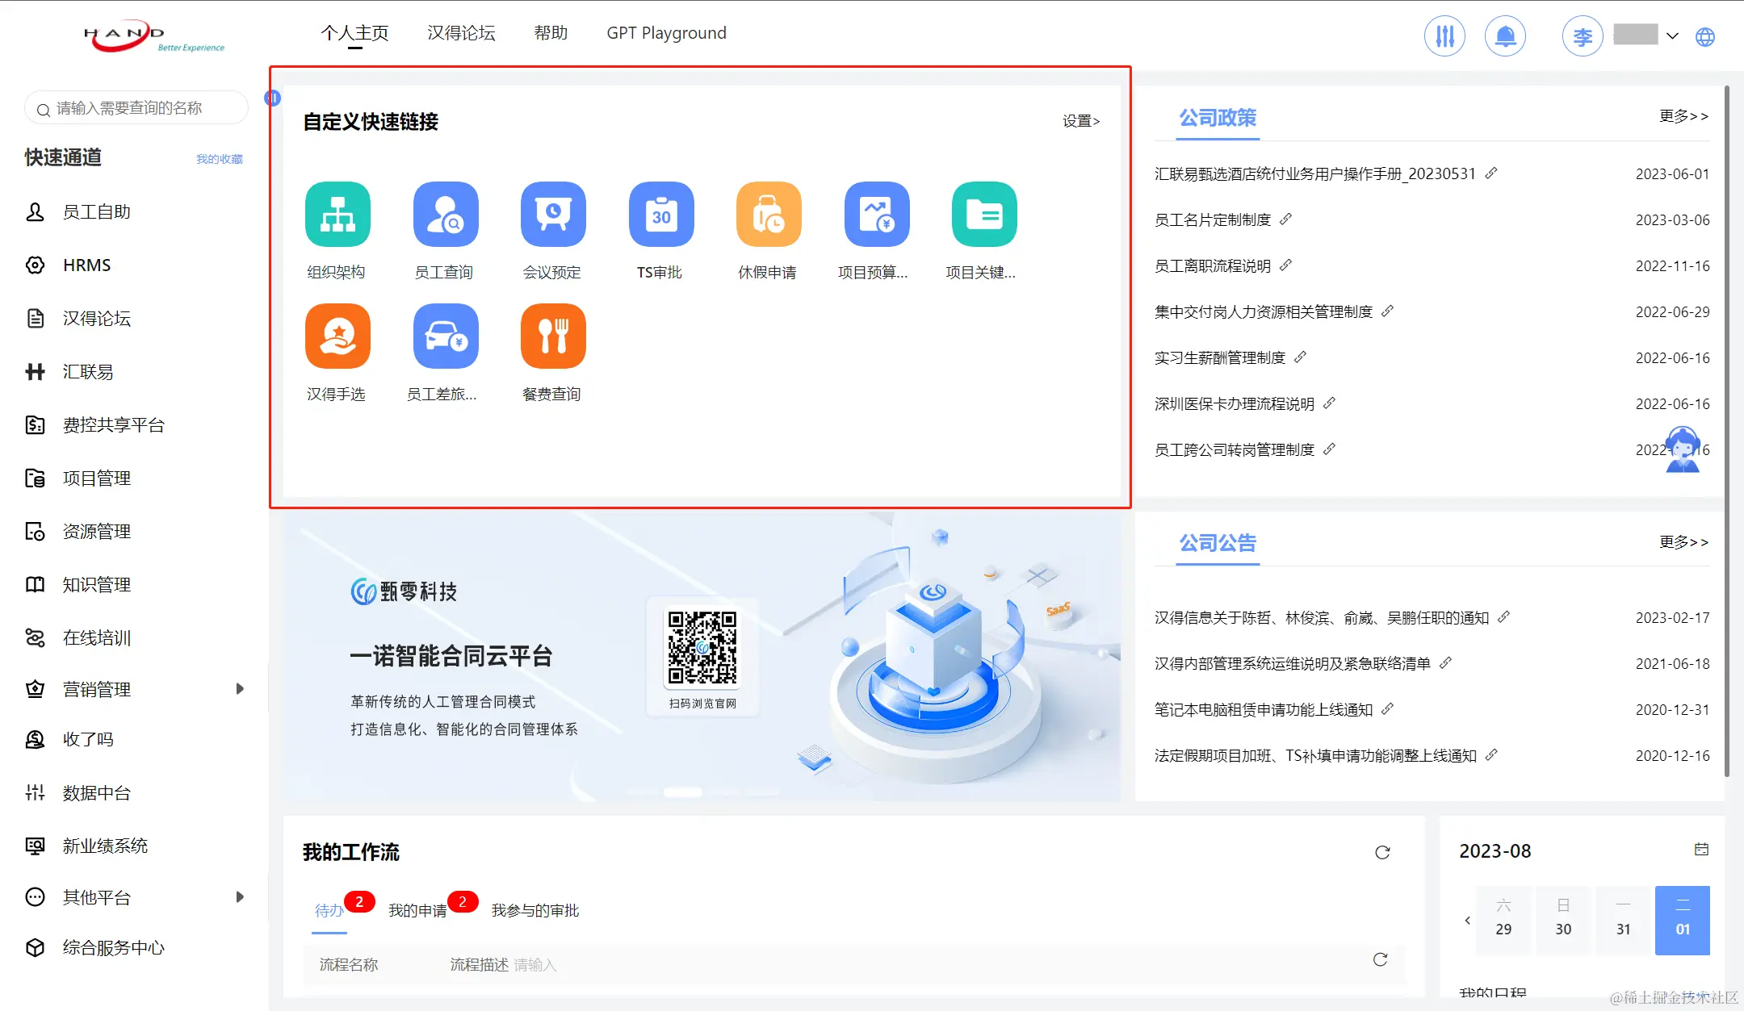
Task: Expand the 其他平台 sidebar submenu arrow
Action: 240,897
